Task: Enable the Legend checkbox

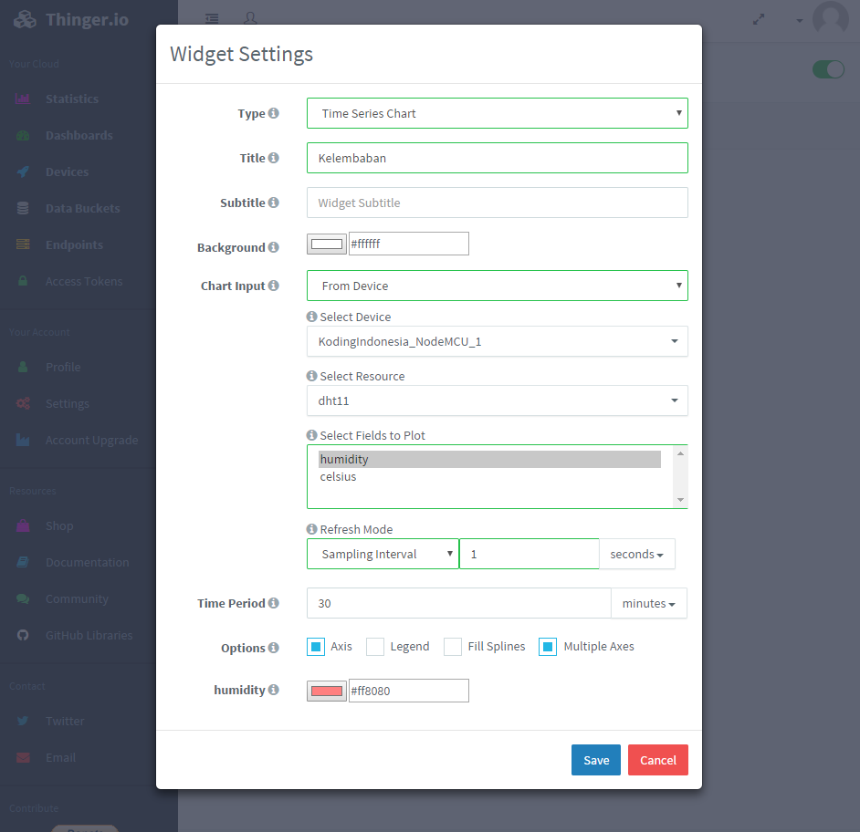Action: point(375,647)
